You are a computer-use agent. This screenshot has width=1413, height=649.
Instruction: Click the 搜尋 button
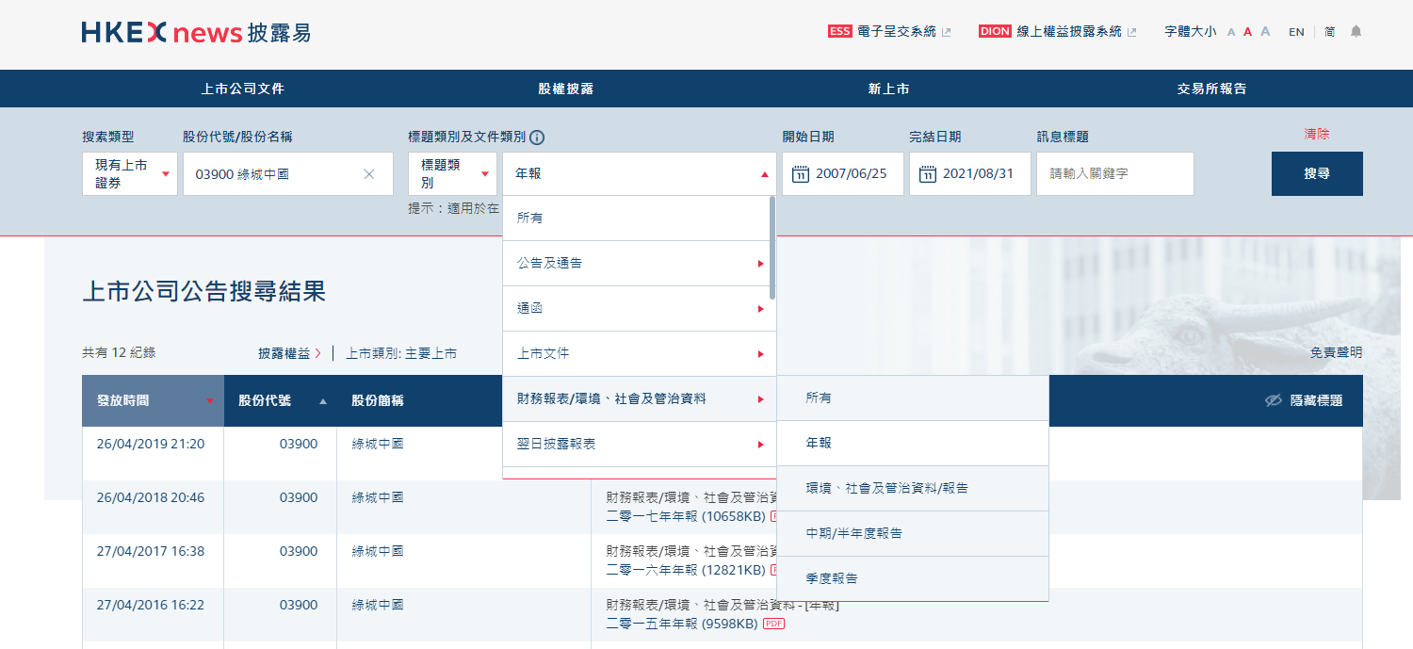[x=1317, y=174]
